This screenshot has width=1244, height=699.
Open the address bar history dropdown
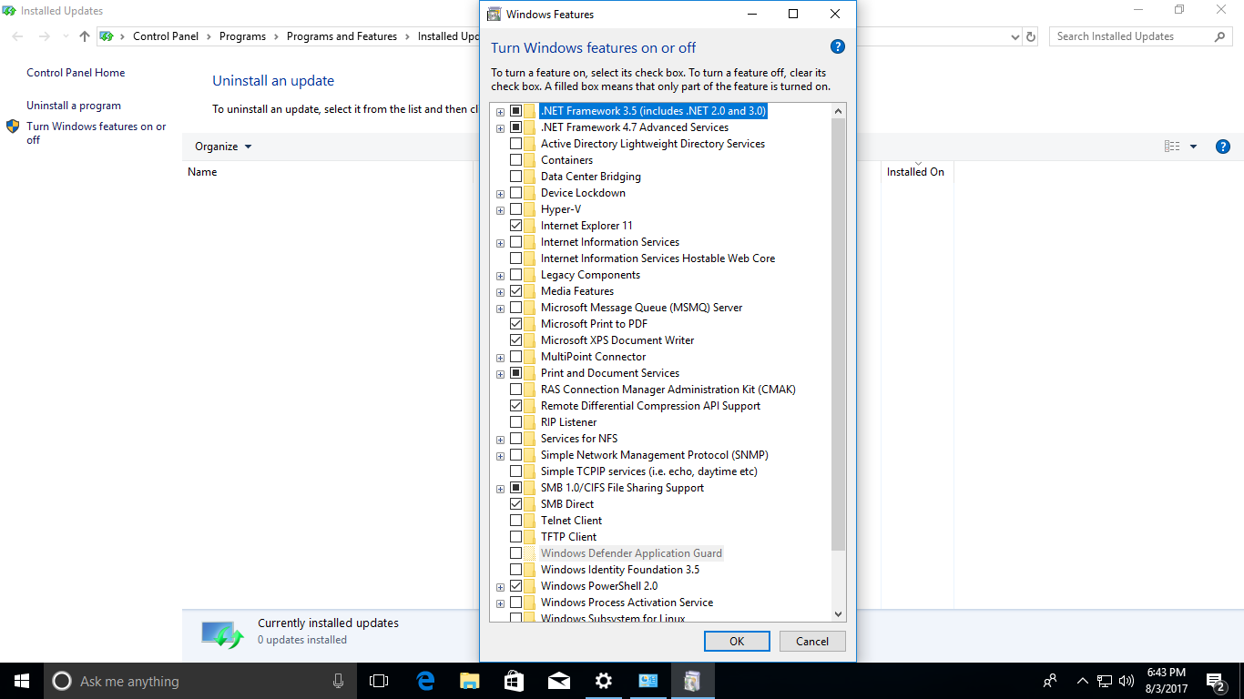(x=1015, y=36)
